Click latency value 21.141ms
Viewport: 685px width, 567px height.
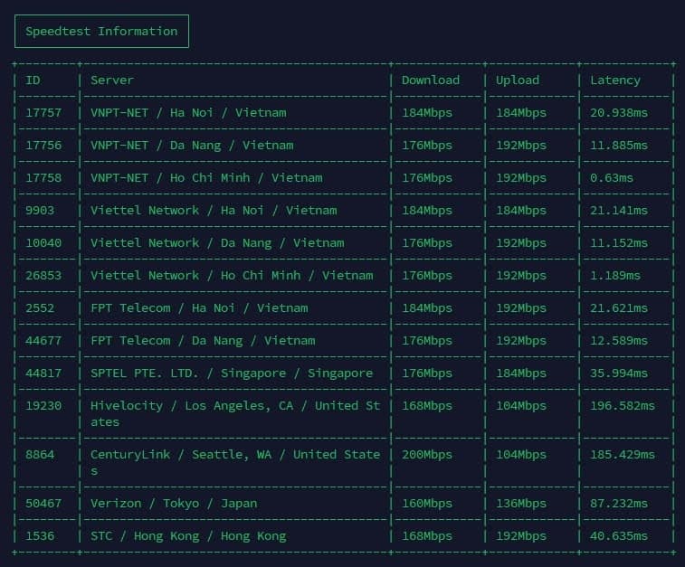(x=619, y=211)
